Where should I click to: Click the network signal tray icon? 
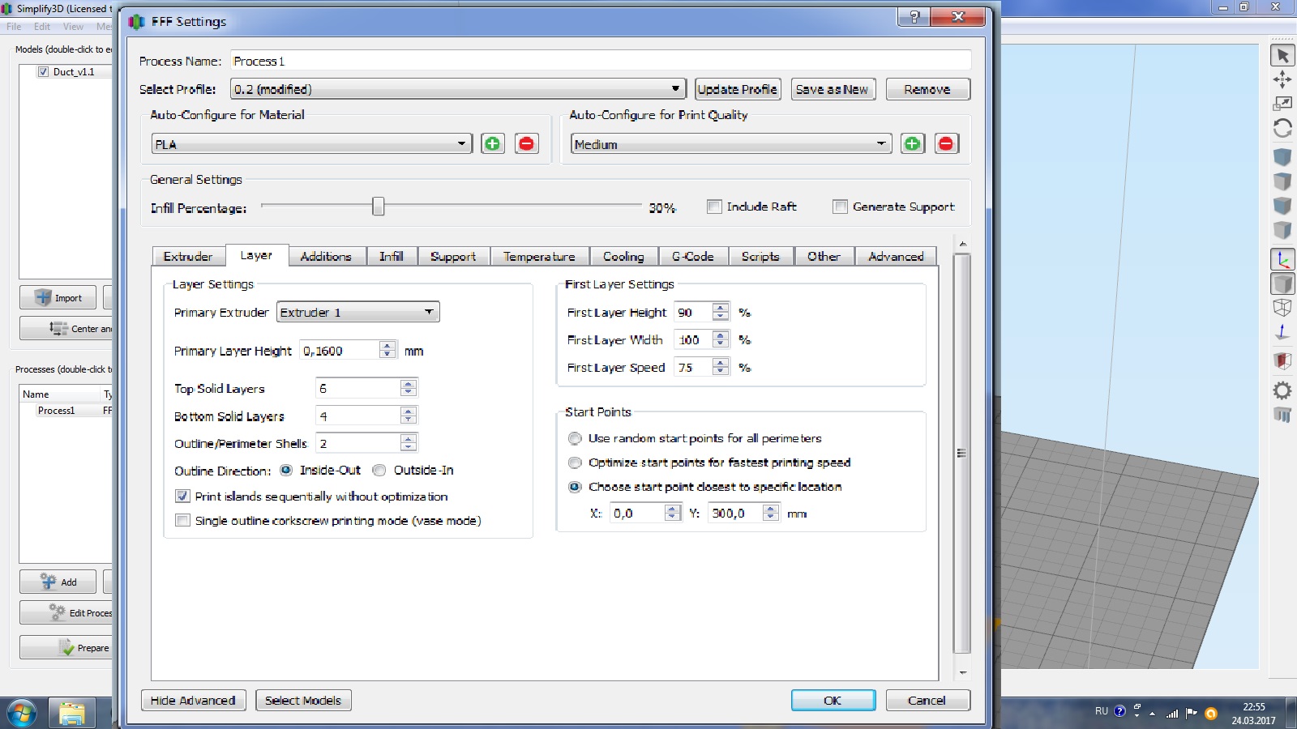pos(1171,713)
